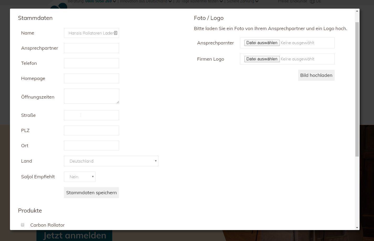
Task: Click the Name field with Hansis Rollatoren
Action: [x=89, y=33]
